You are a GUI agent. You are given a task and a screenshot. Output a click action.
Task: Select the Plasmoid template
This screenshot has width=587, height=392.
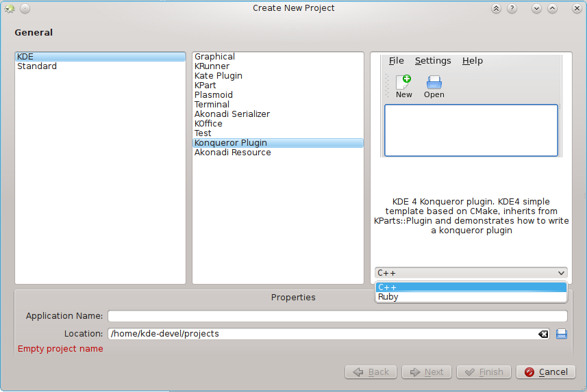278,94
